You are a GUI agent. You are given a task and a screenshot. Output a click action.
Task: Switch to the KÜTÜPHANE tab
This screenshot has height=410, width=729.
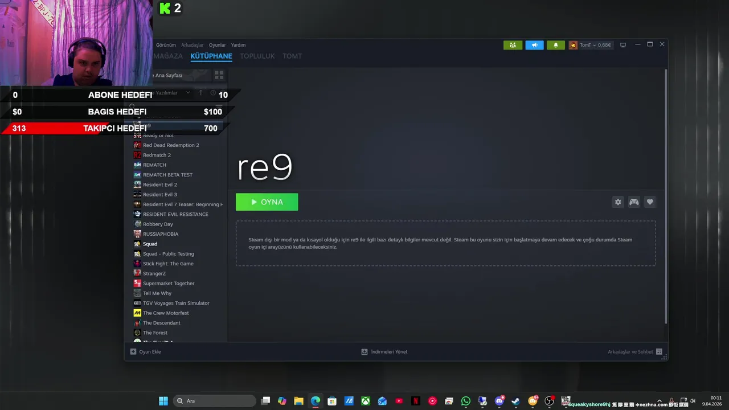tap(211, 56)
